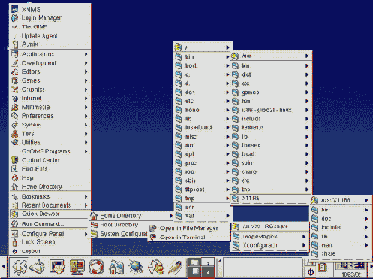Click the task list arrow beside the pager

pos(220,261)
